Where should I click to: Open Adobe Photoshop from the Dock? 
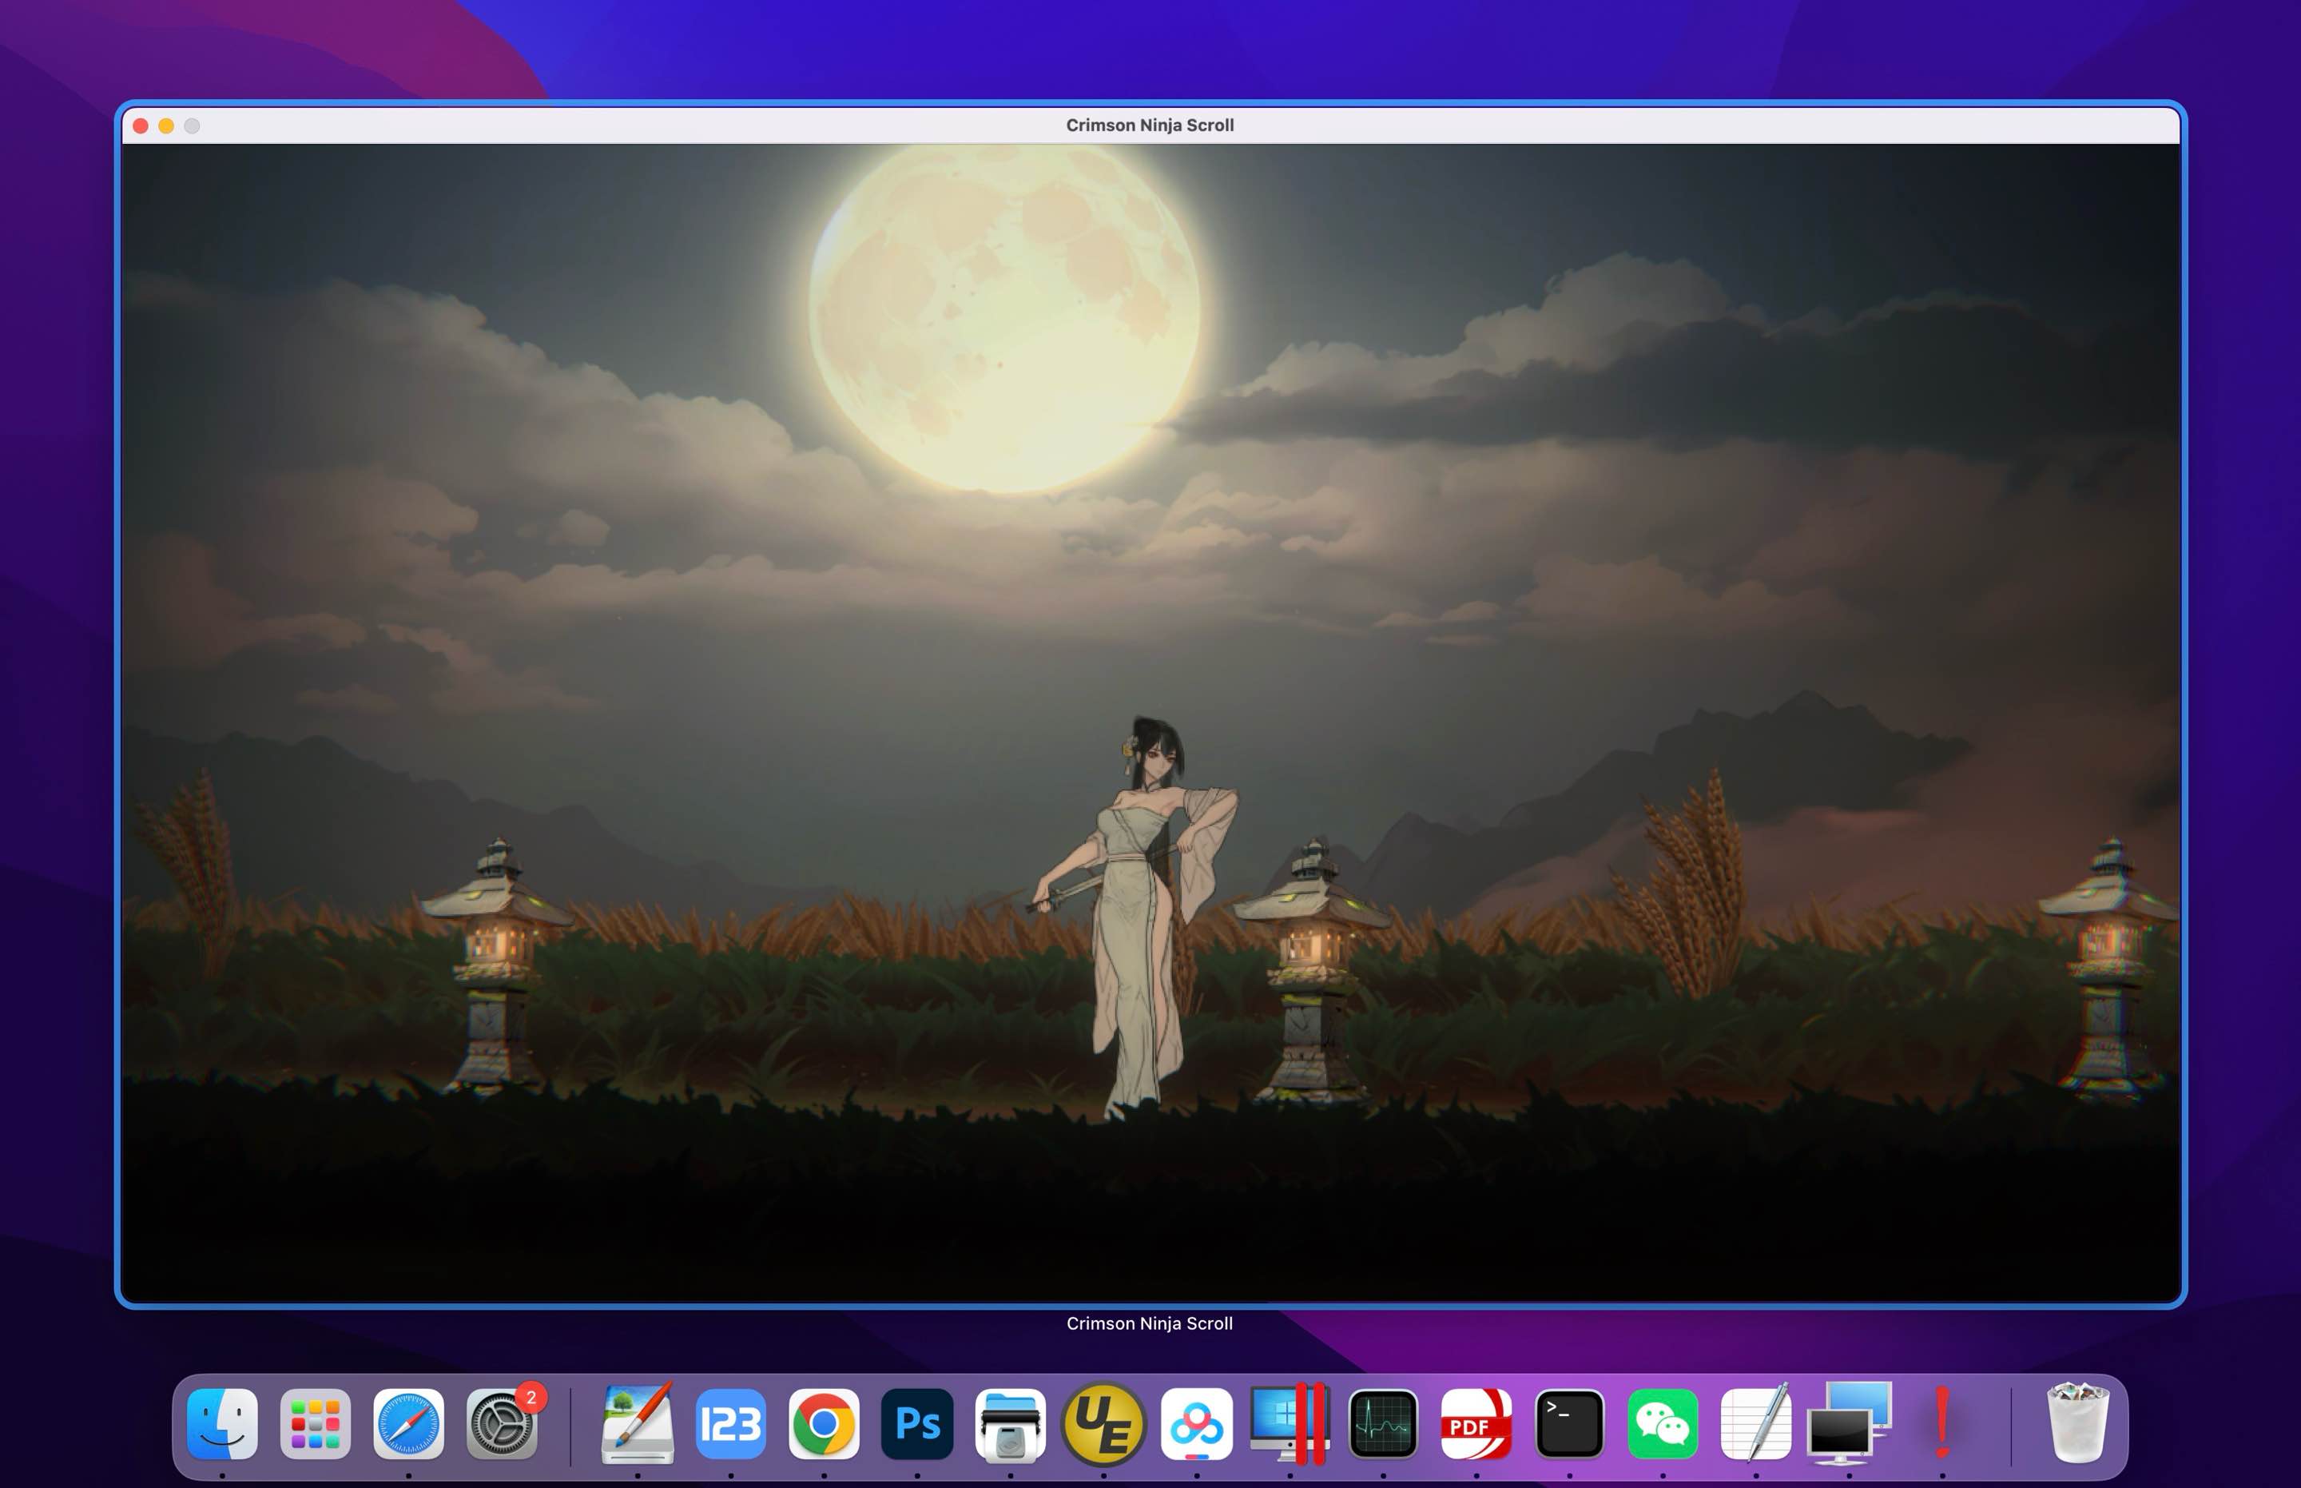pos(918,1424)
